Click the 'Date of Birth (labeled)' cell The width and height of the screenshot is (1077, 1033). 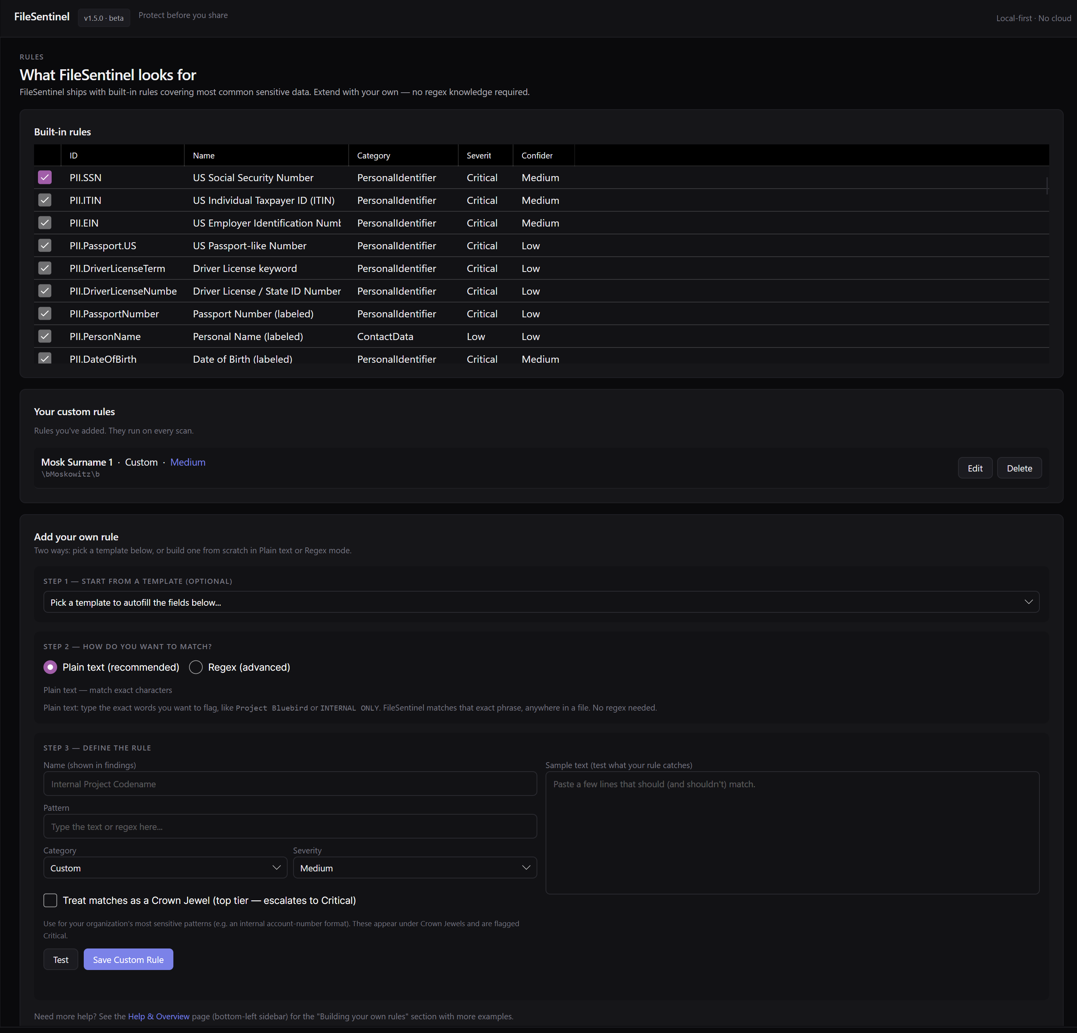[x=242, y=359]
